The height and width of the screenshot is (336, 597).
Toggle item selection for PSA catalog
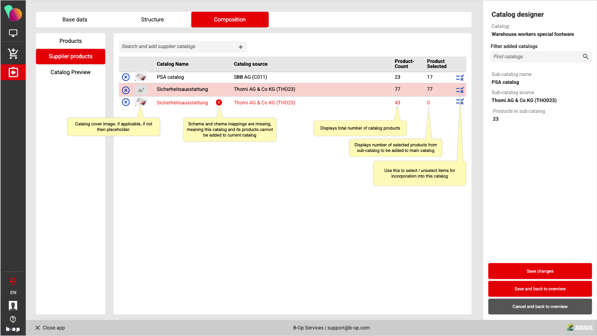460,78
